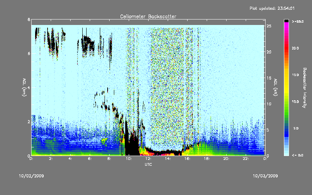Select the "22:" hour tick on UTC axis
Image resolution: width=312 pixels, height=195 pixels.
pyautogui.click(x=246, y=159)
